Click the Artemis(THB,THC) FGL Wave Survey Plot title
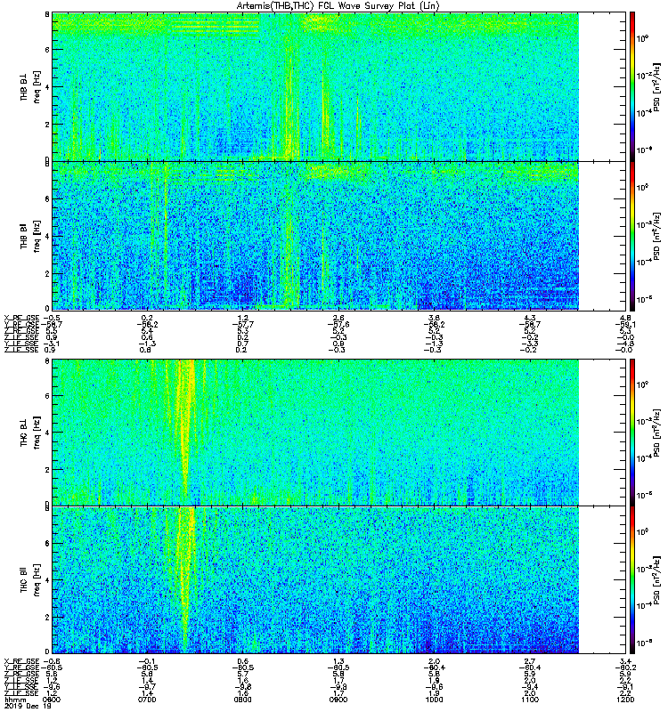The height and width of the screenshot is (712, 668). [x=338, y=6]
